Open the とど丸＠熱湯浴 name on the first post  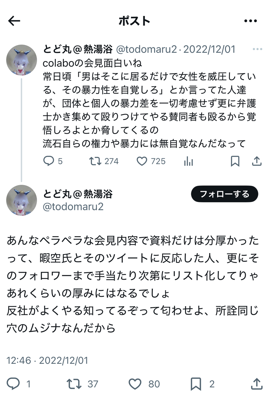pos(78,49)
